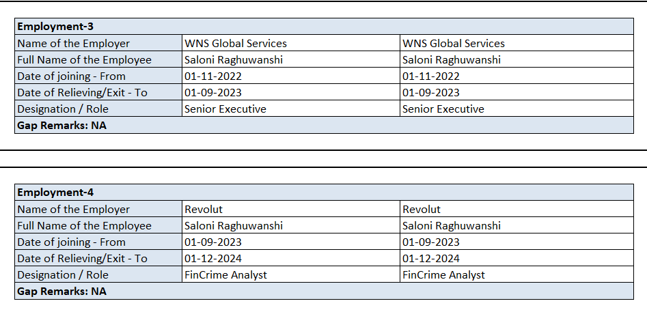Click the first WNS Global Services cell

pos(236,44)
